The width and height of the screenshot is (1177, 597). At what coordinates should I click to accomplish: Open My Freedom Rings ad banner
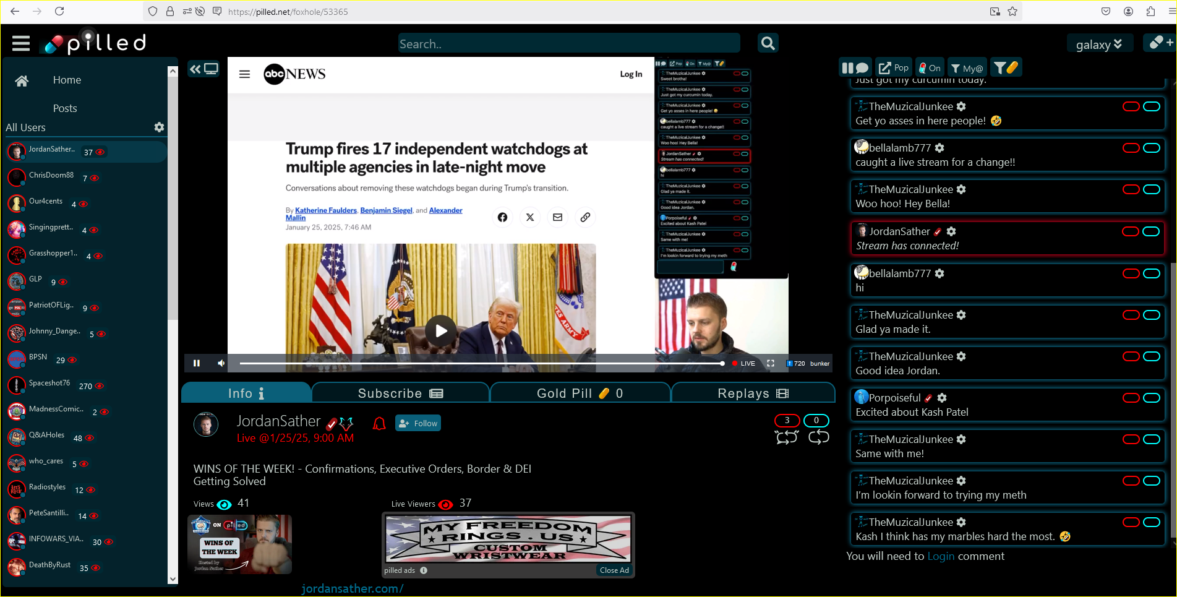[508, 539]
